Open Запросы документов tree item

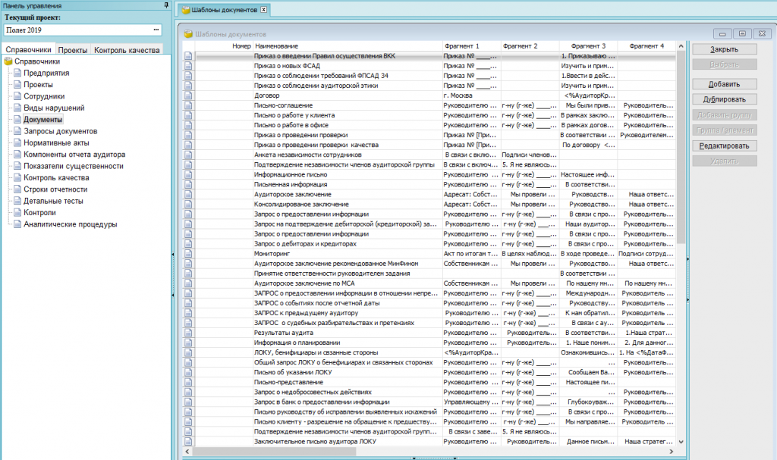(61, 131)
